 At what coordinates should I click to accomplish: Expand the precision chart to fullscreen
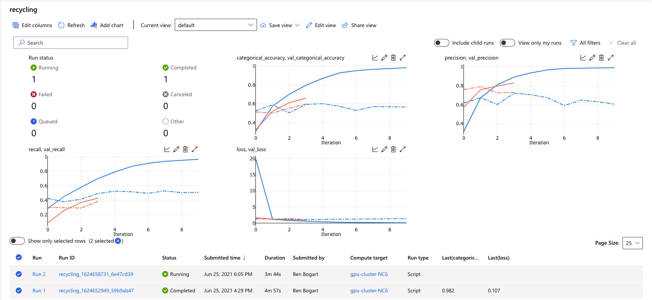coord(611,58)
